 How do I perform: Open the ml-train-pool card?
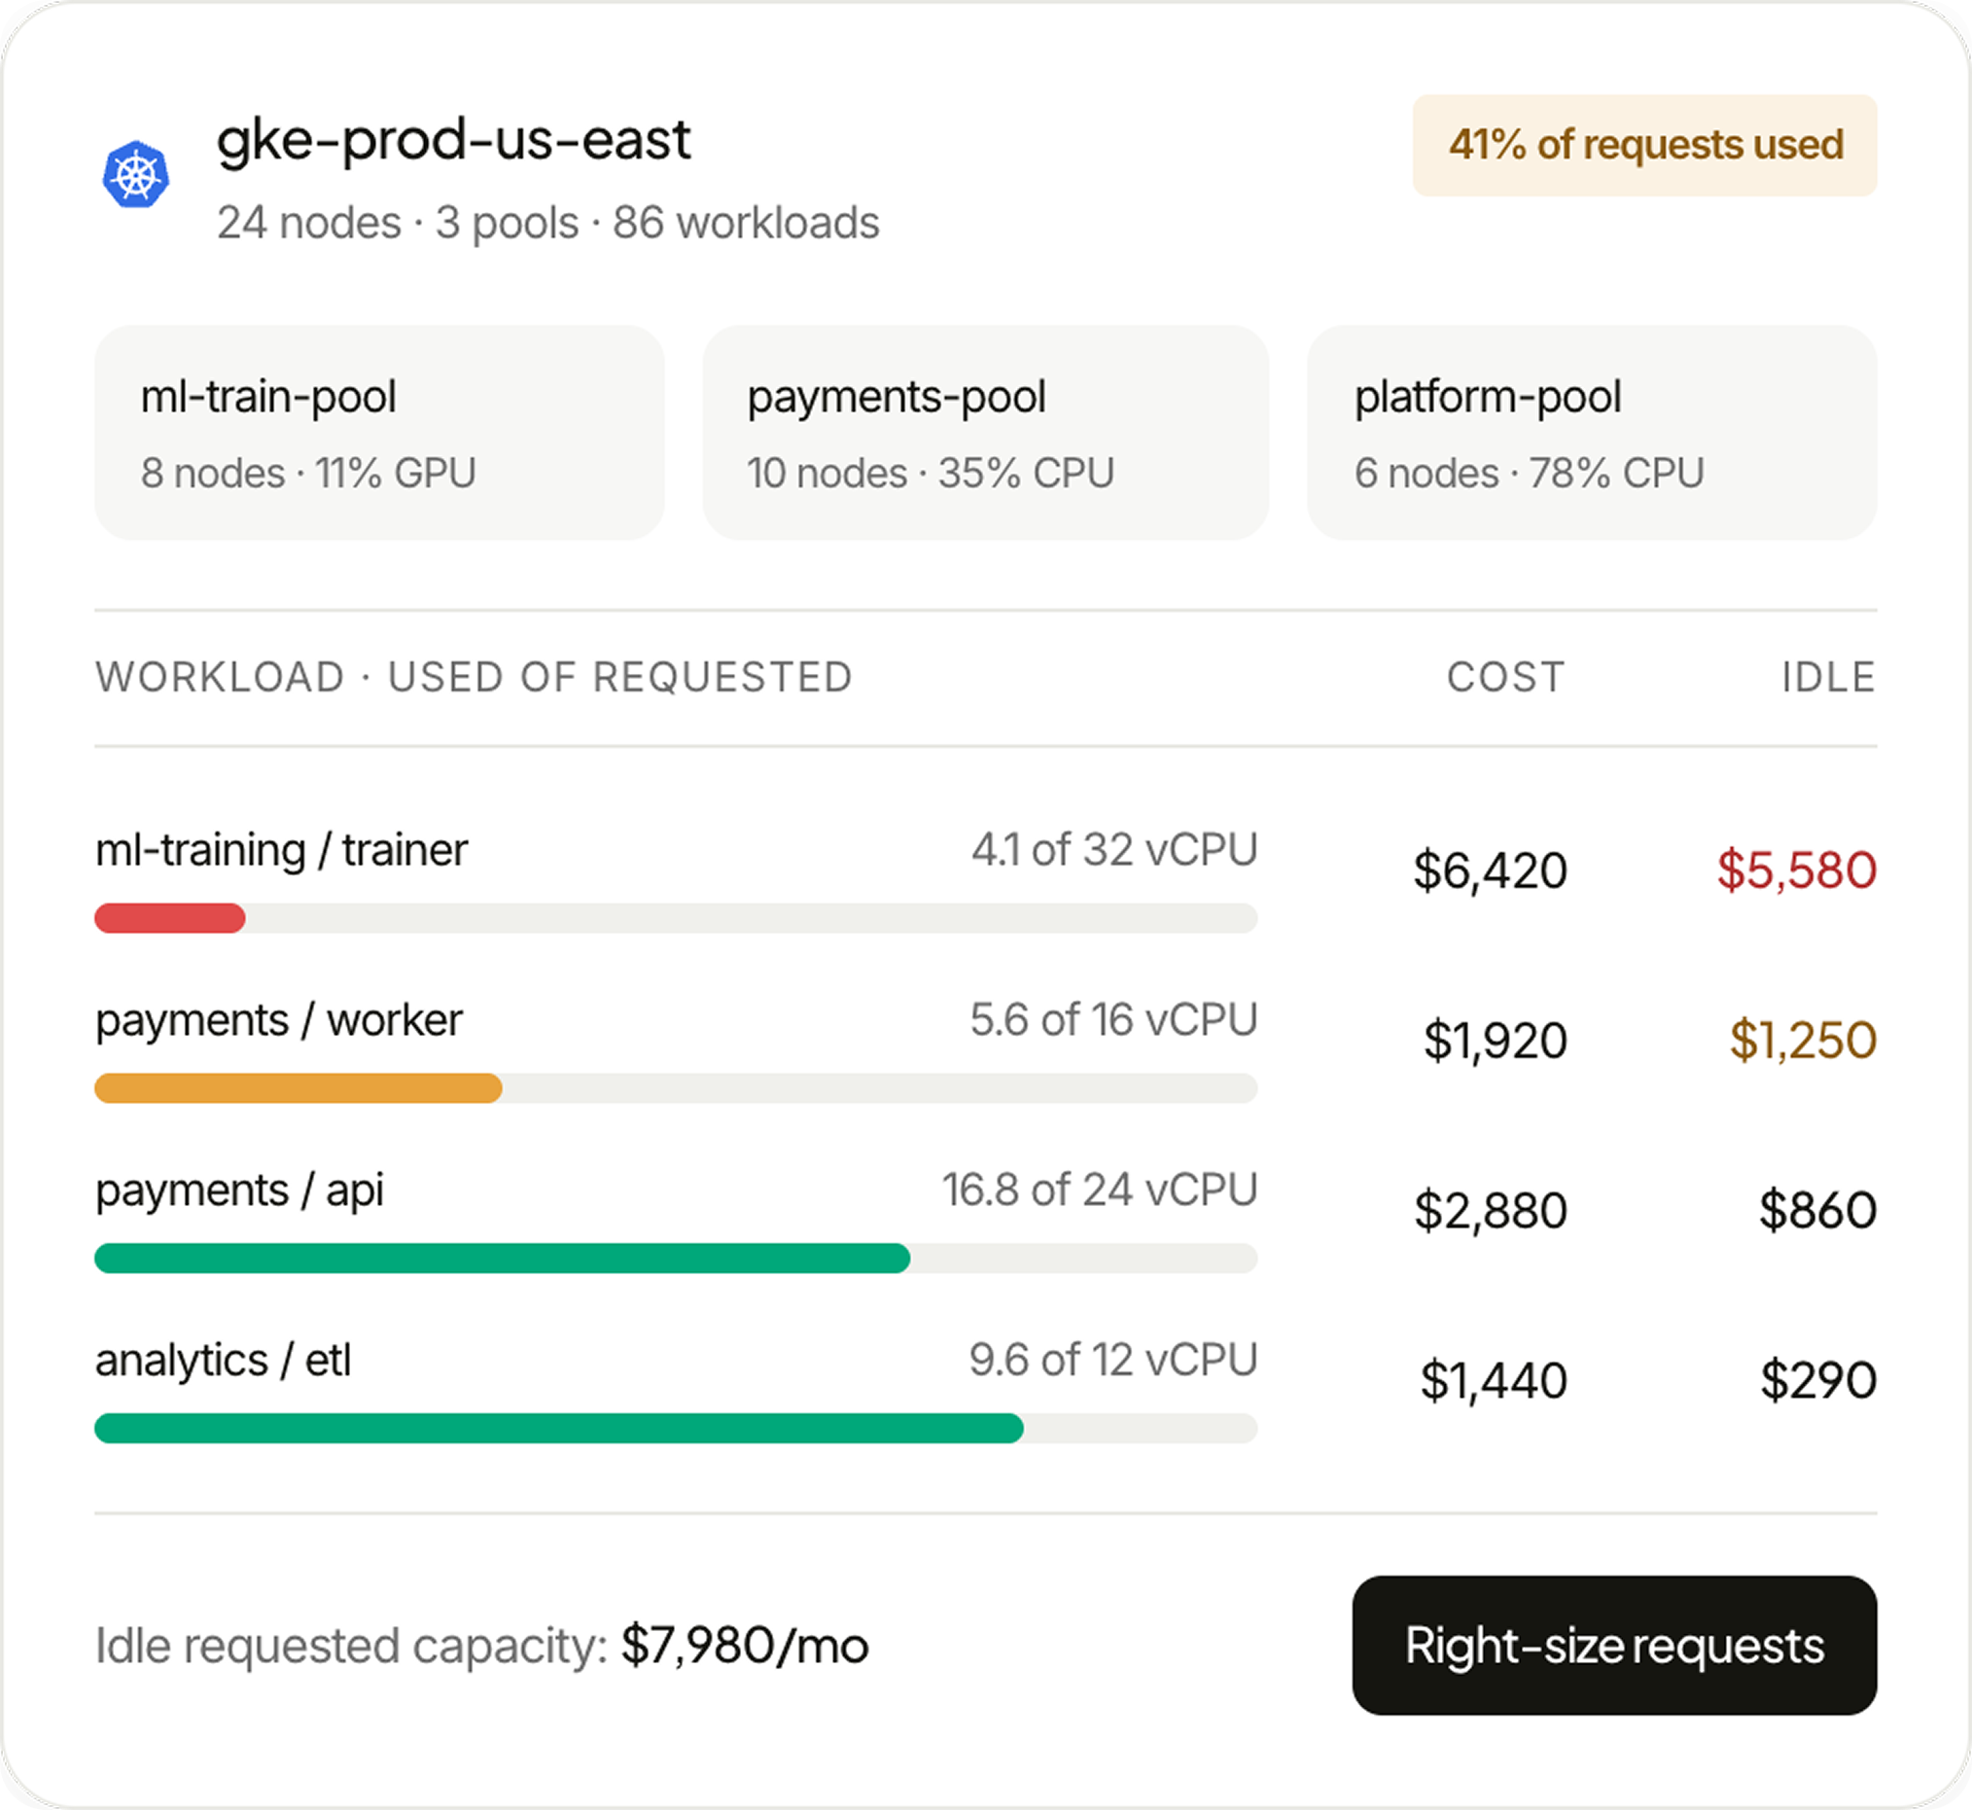[x=379, y=432]
